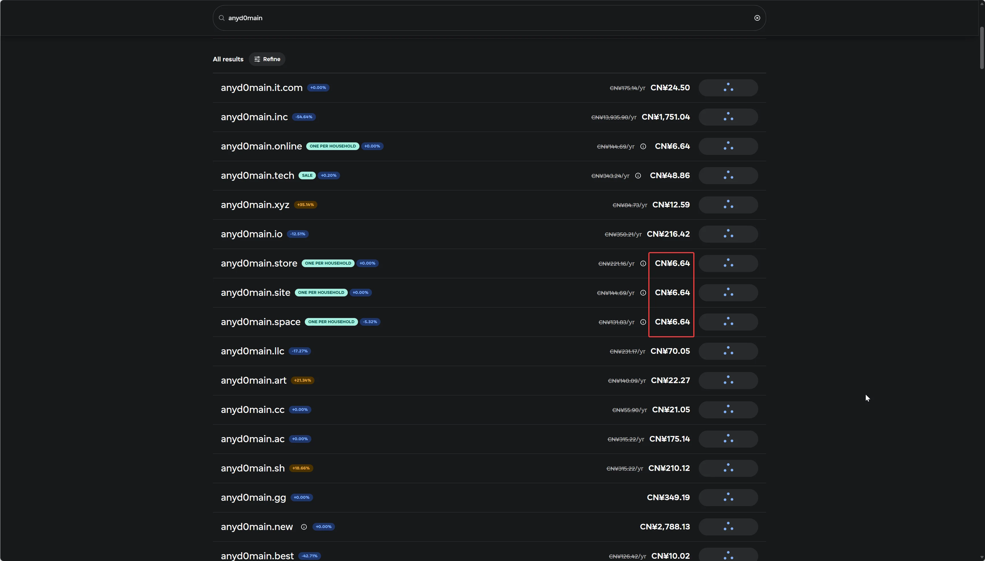The height and width of the screenshot is (561, 985).
Task: Click the ONE PER HOUSEHOLD badge on anyd0main.store
Action: 328,263
